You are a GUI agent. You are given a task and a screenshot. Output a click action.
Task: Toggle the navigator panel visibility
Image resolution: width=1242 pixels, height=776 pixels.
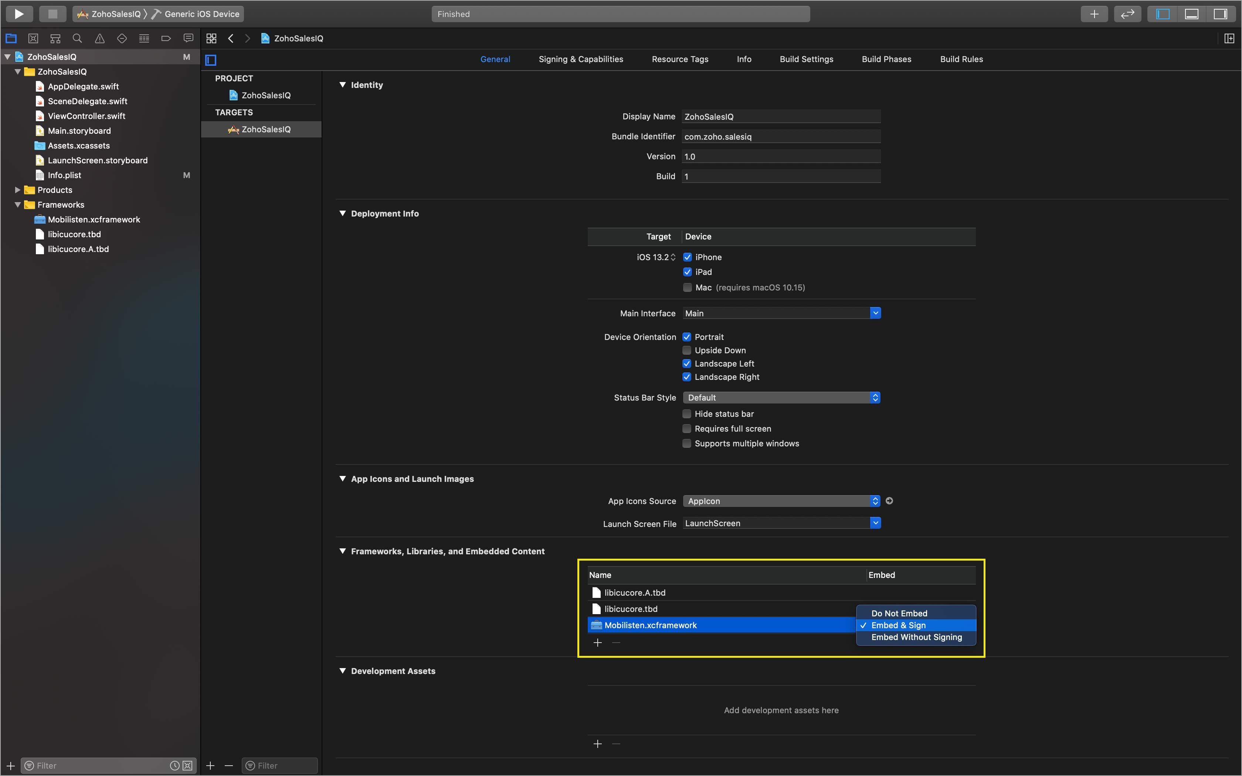[x=1163, y=14]
